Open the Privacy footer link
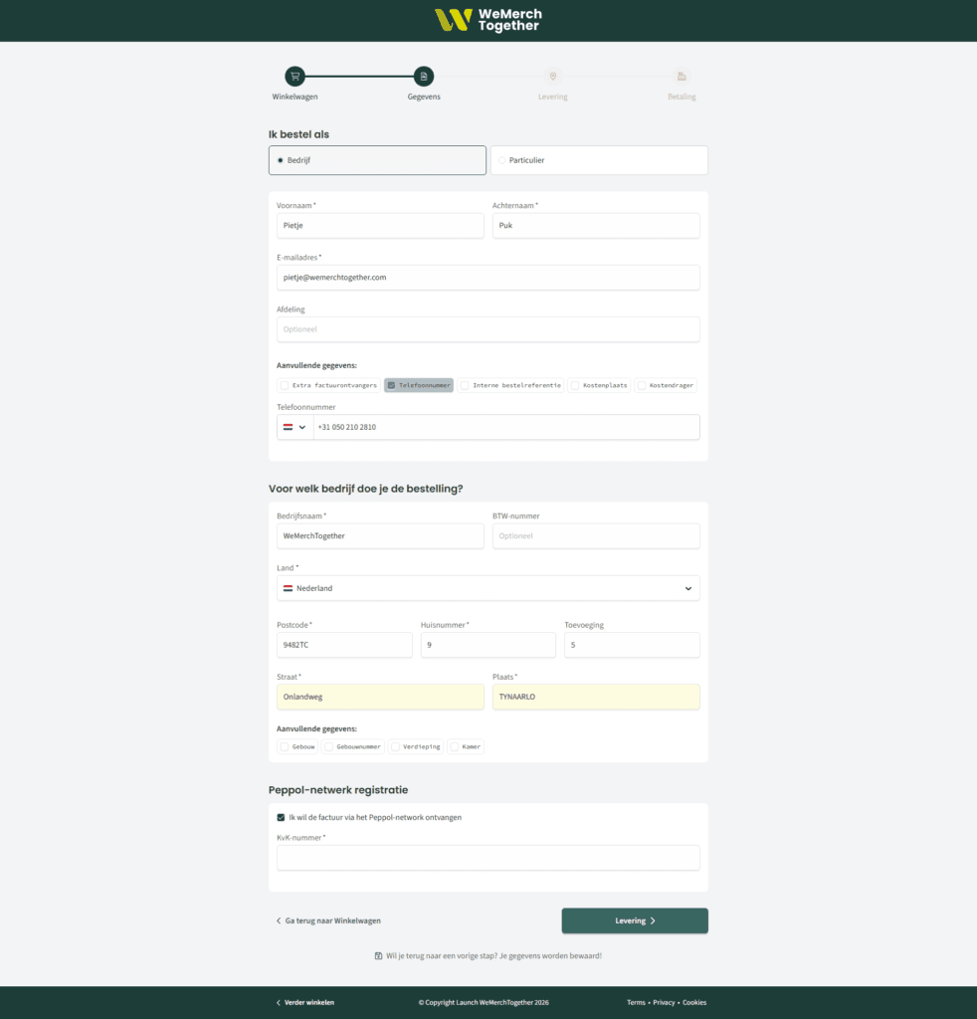The image size is (977, 1019). 664,1002
